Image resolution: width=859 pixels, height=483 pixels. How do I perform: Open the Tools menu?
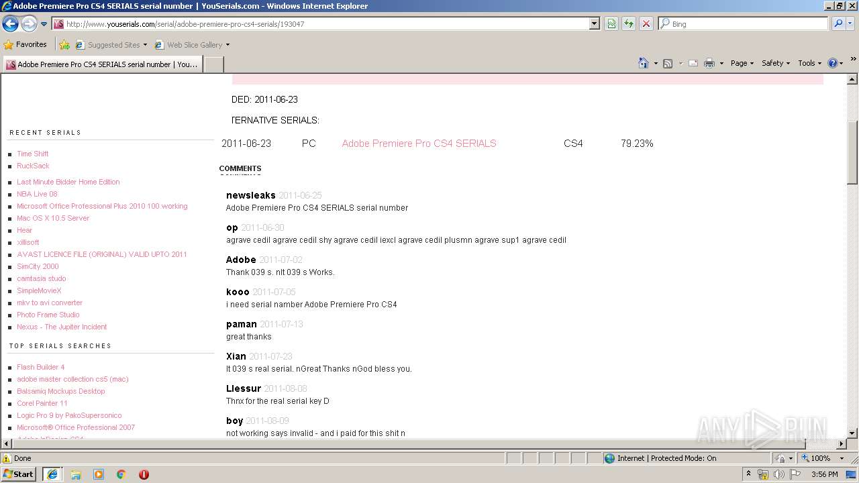tap(809, 63)
